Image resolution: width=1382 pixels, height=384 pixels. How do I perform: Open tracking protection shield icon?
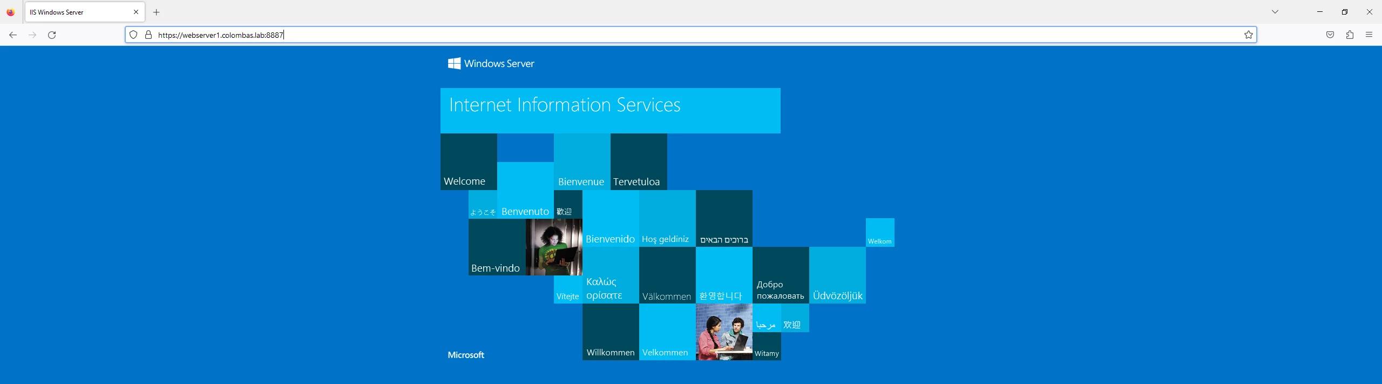(133, 35)
